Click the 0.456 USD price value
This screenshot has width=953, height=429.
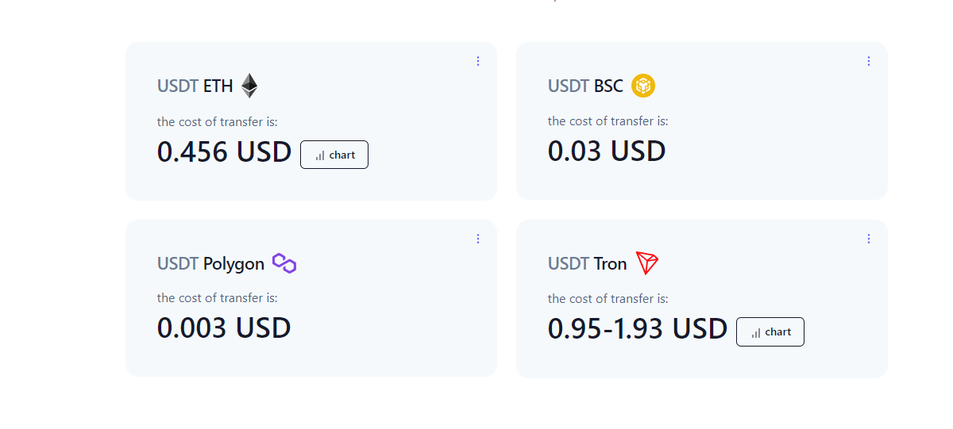(x=225, y=151)
